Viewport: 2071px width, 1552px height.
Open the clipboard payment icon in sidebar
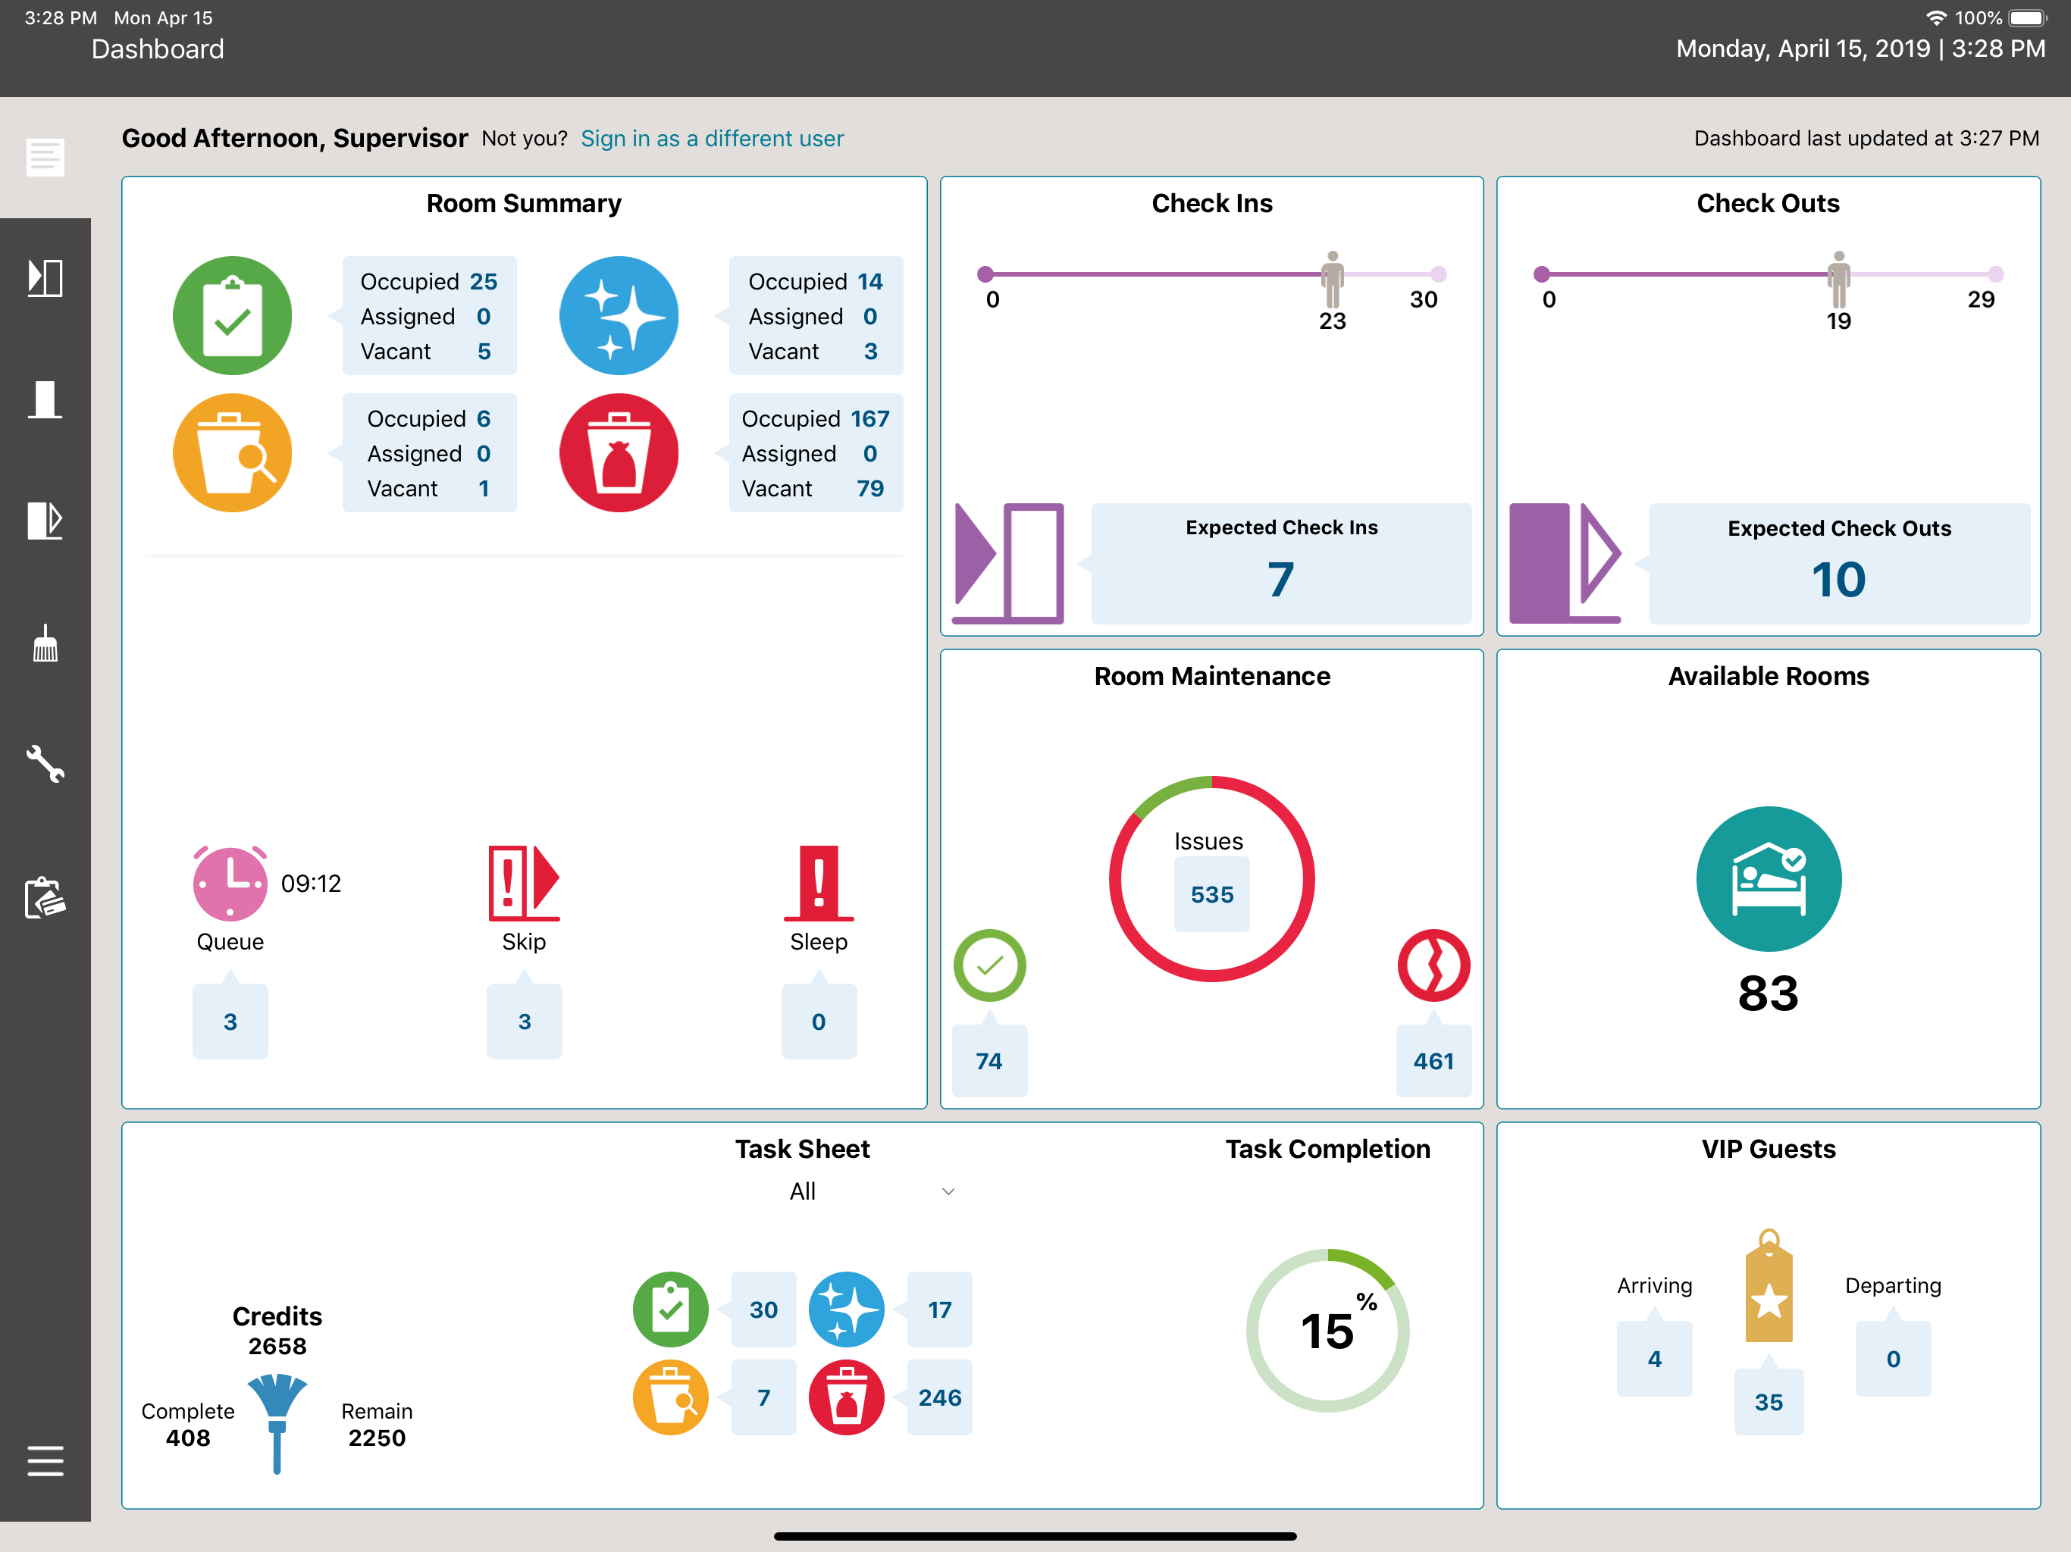coord(45,896)
